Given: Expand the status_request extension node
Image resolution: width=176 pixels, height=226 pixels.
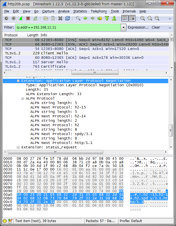Looking at the screenshot, I should point(18,147).
